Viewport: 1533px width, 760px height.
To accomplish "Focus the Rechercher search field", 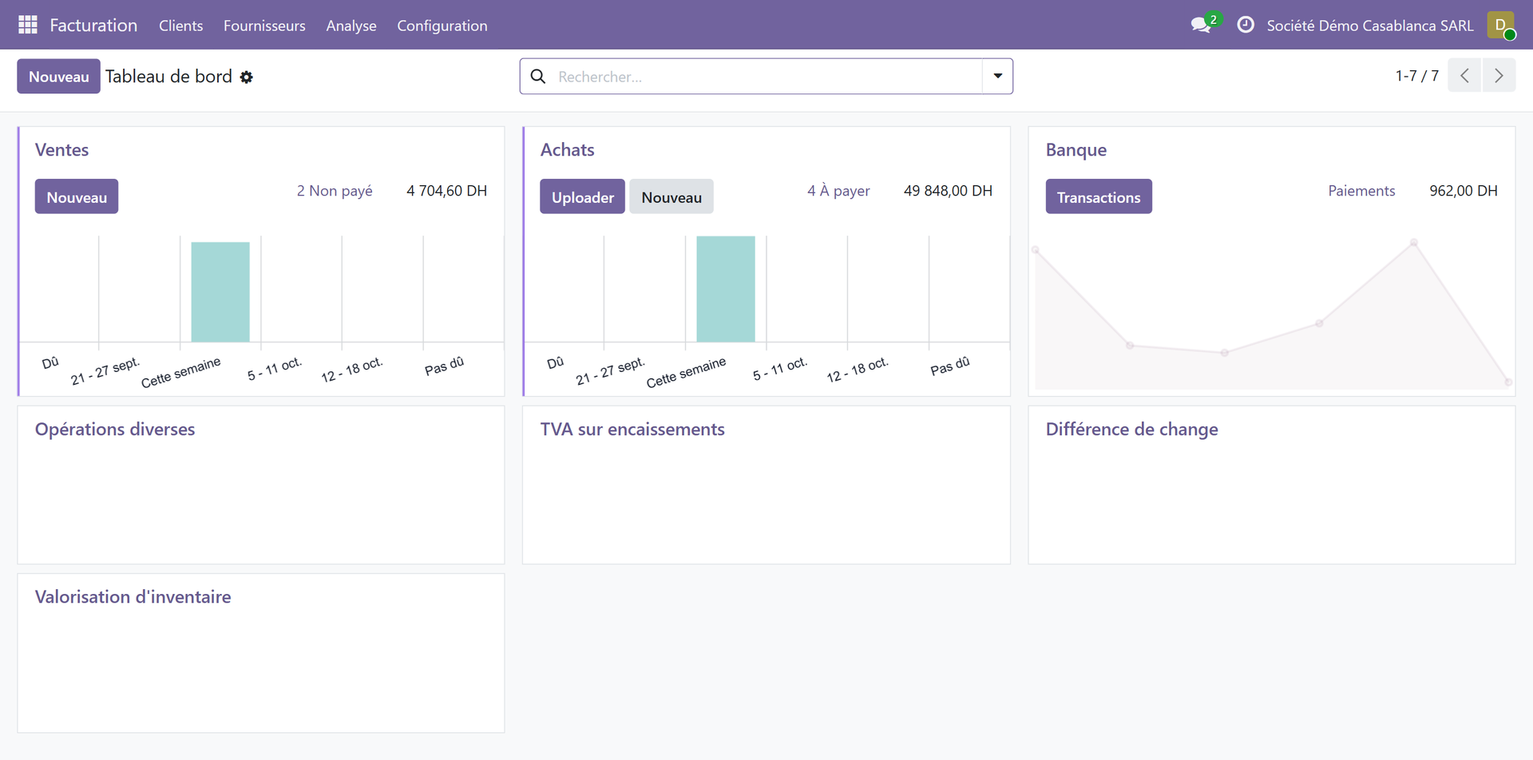I will [766, 77].
